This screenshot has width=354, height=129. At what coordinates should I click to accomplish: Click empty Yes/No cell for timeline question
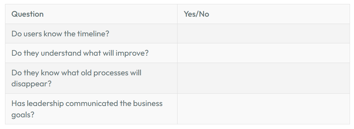tap(264, 34)
